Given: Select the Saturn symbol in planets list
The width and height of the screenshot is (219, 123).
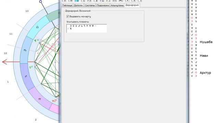Looking at the screenshot, I should coord(85,26).
